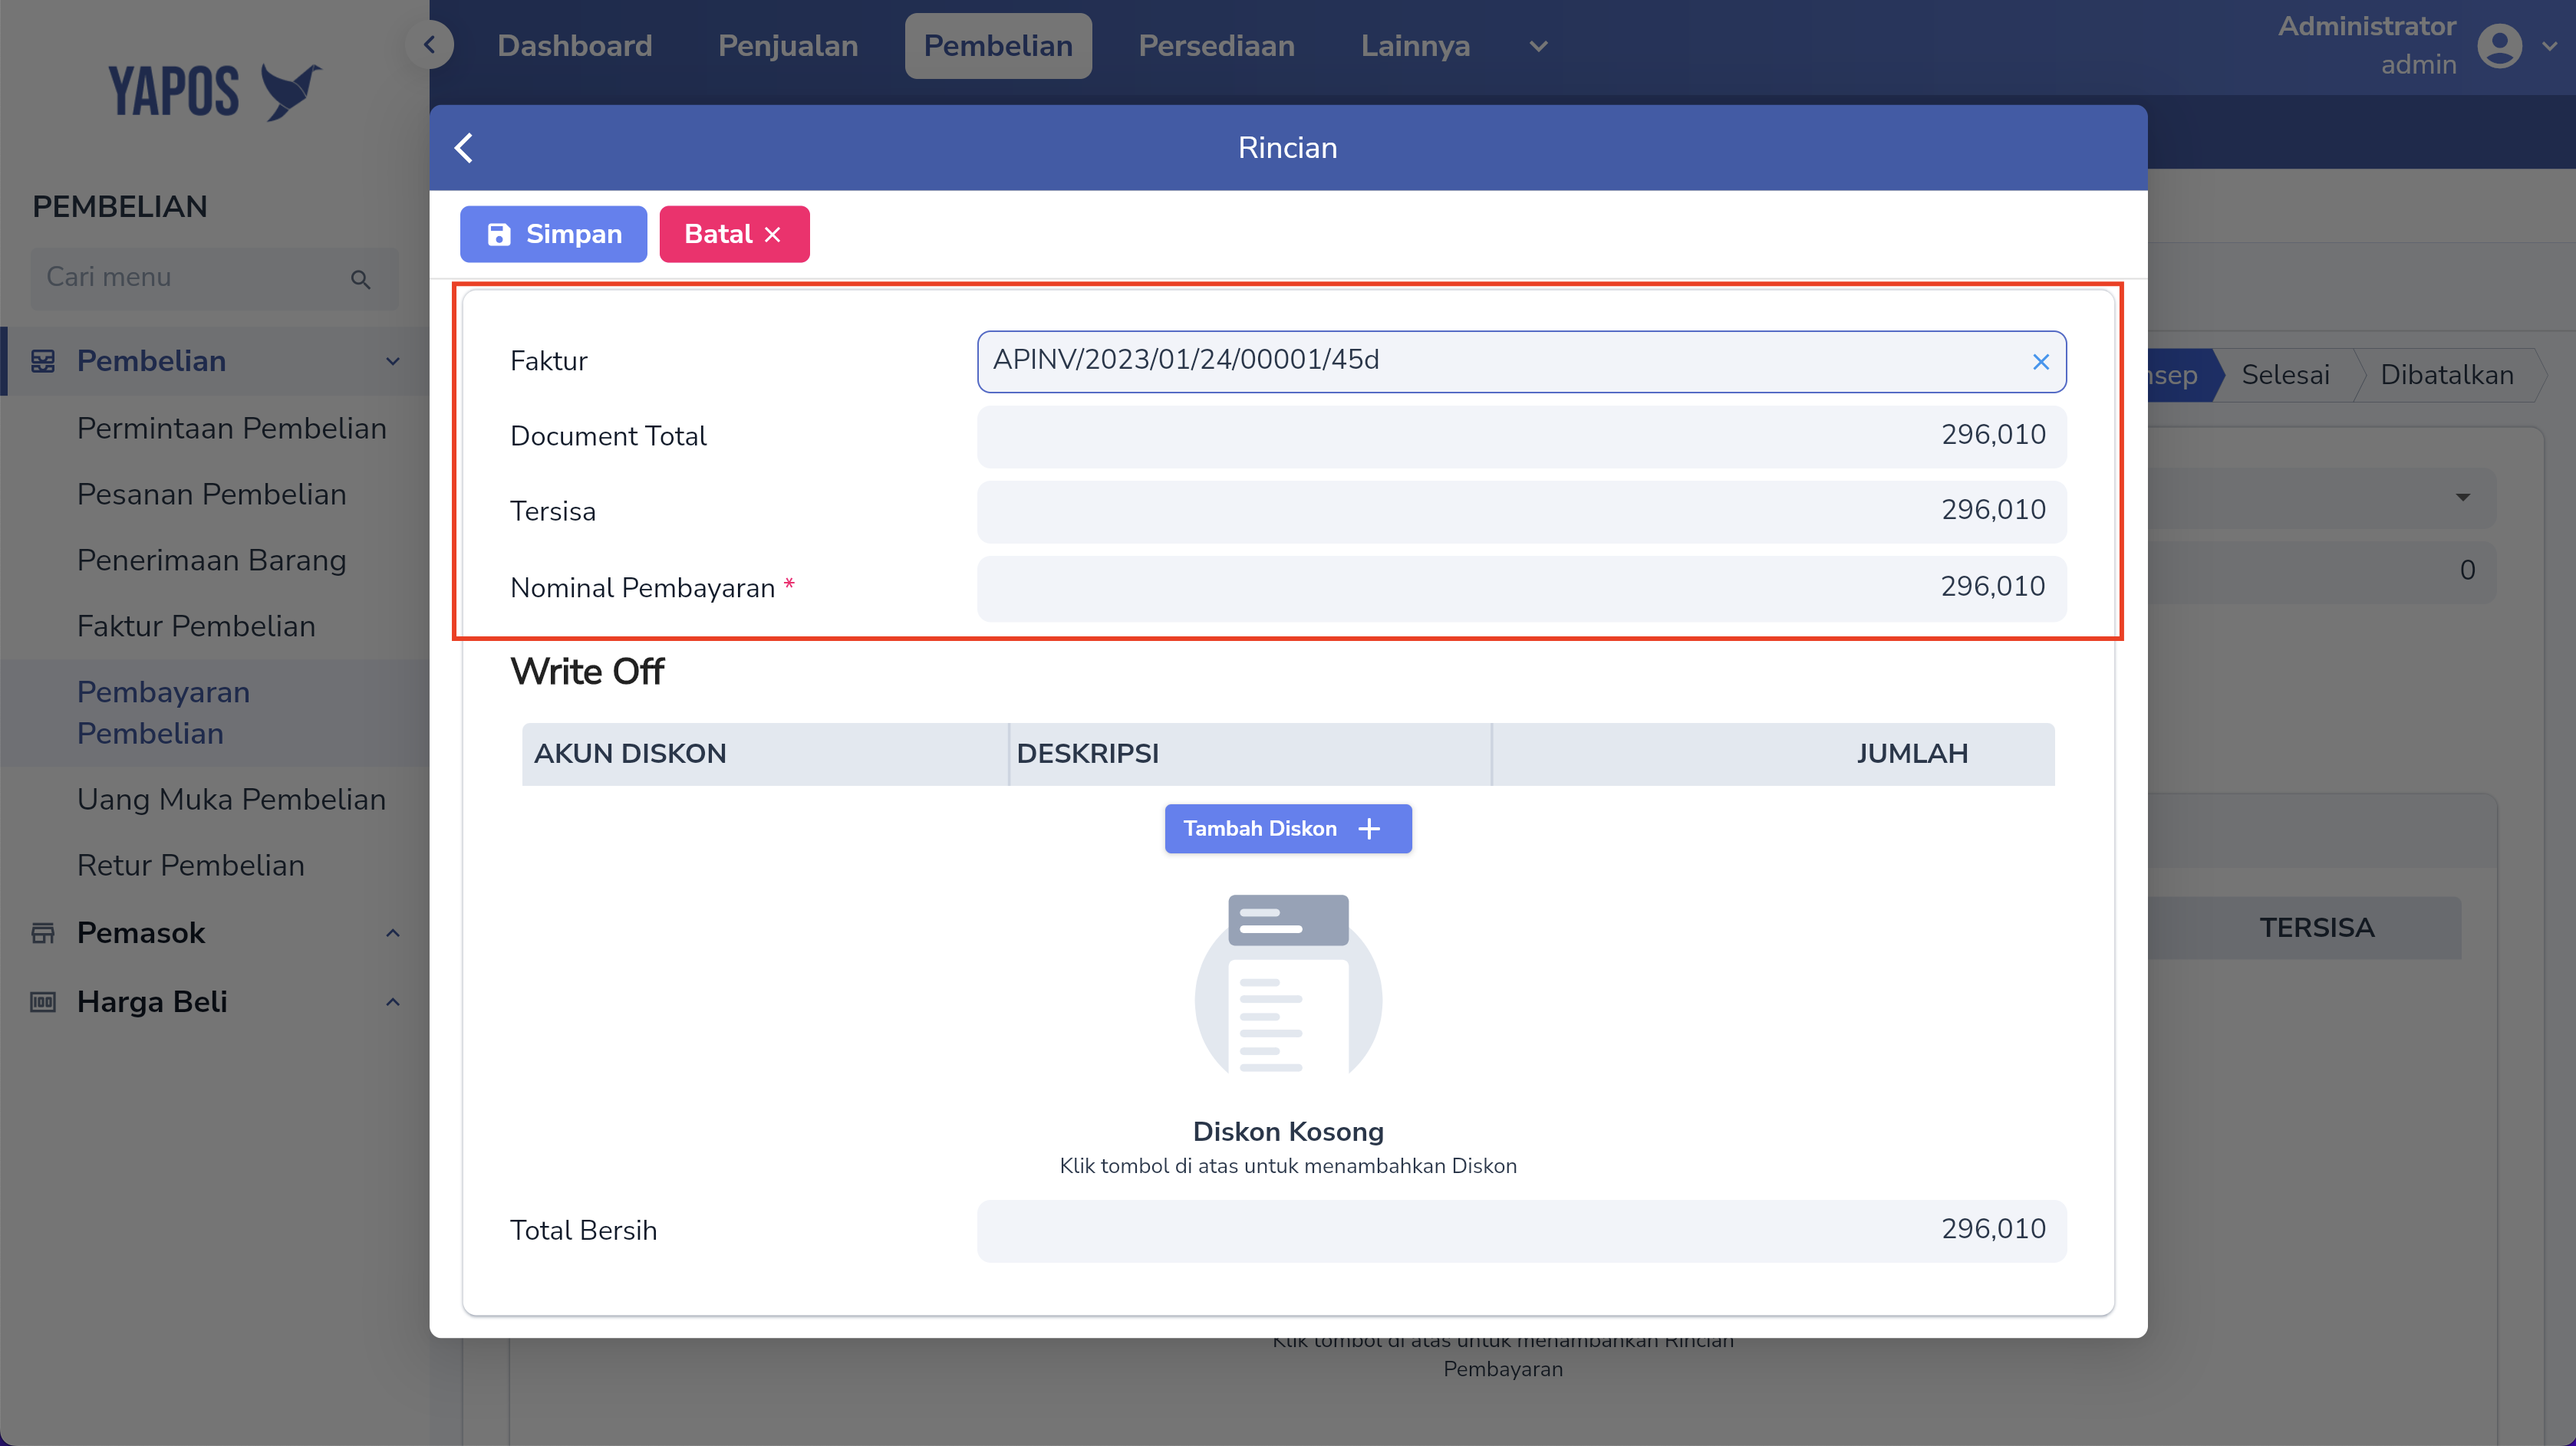Clear the Faktur field with X icon

pos(2040,362)
